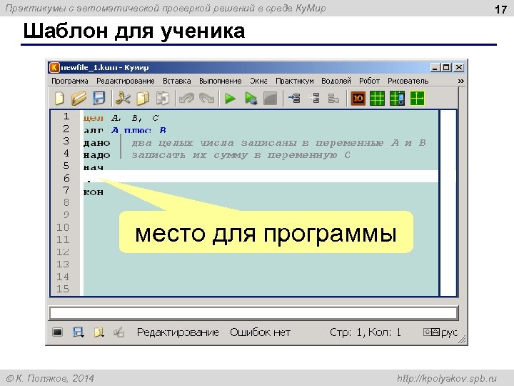Image resolution: width=514 pixels, height=386 pixels.
Task: Follow the kpolyakov.spb.ru link
Action: point(447,378)
